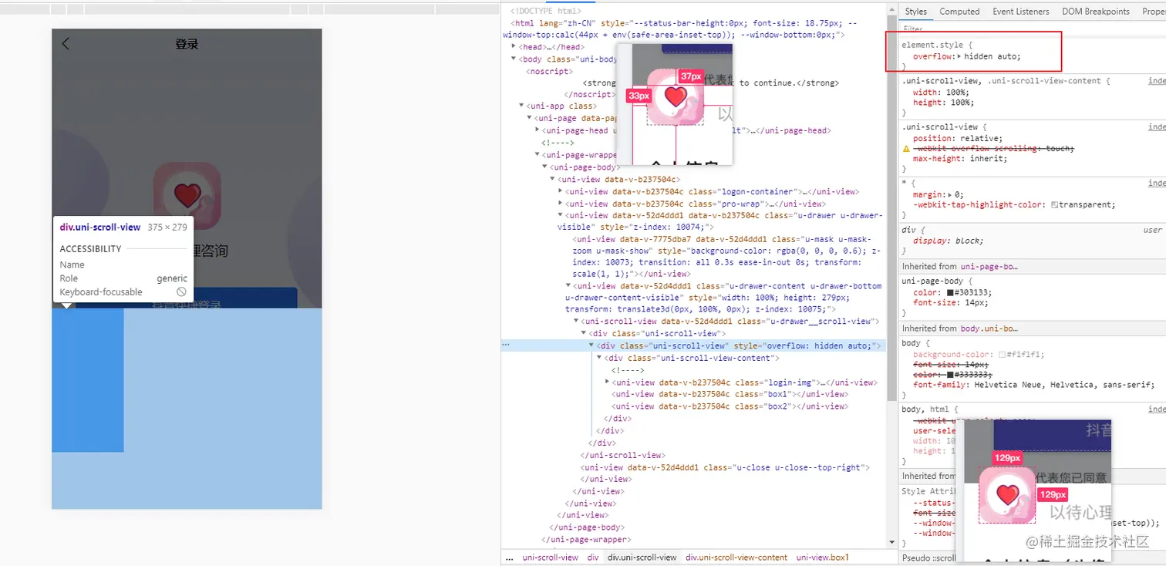Expand the pro-wrap uni-view
Viewport: 1166px width, 566px height.
point(561,204)
